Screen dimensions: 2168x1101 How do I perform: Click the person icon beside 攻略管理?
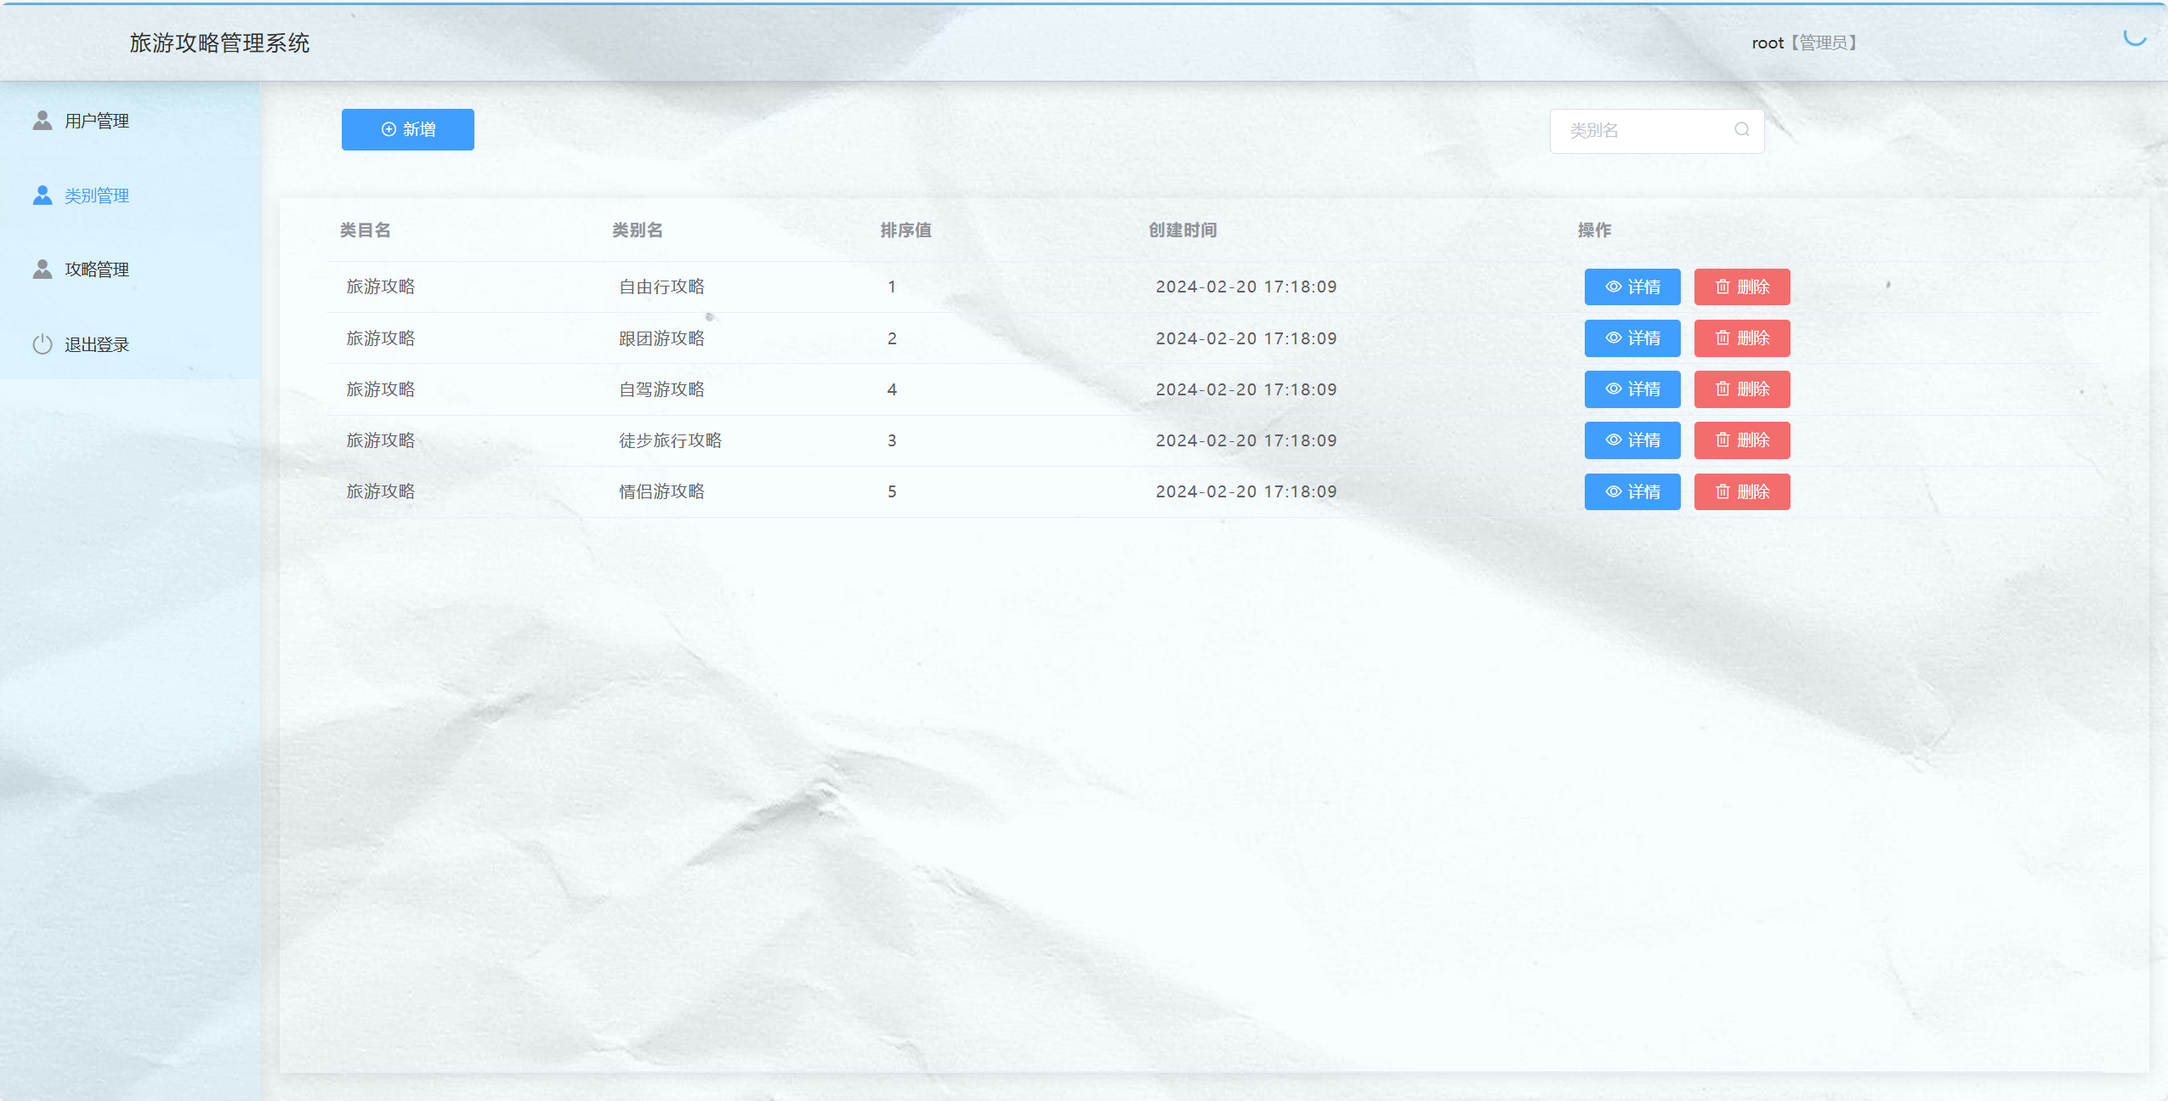tap(42, 270)
